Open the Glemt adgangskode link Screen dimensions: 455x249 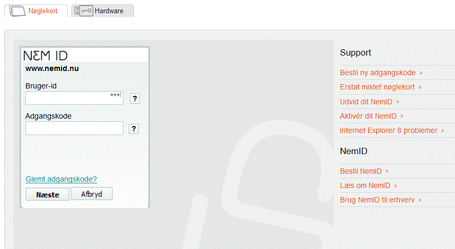coord(61,179)
